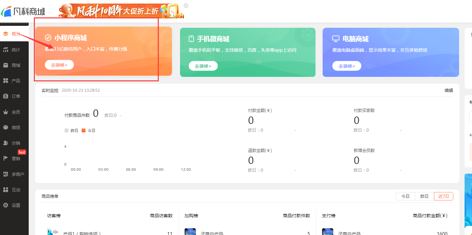Click the 新增会员数 metric label

click(364, 150)
